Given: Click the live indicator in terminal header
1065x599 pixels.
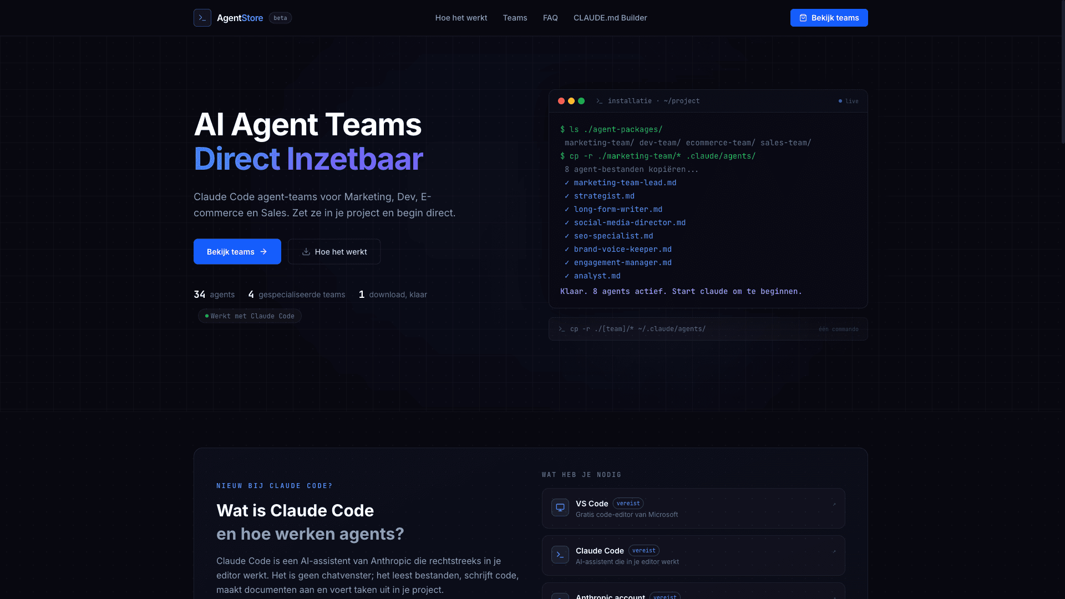Looking at the screenshot, I should click(848, 101).
